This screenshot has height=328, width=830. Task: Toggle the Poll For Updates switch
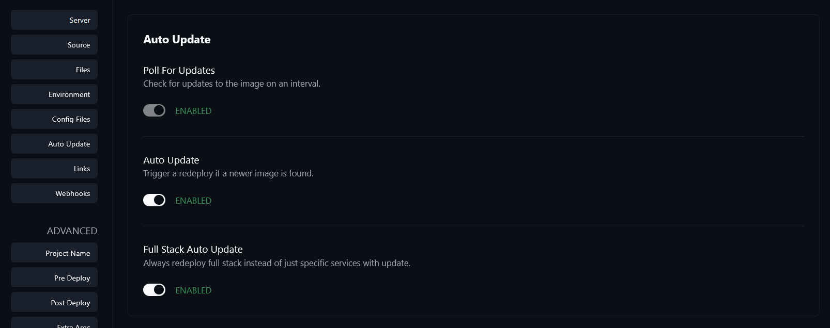pos(154,110)
